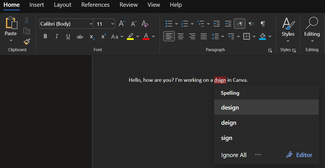This screenshot has width=325, height=168.
Task: Toggle bold formatting
Action: [x=45, y=37]
